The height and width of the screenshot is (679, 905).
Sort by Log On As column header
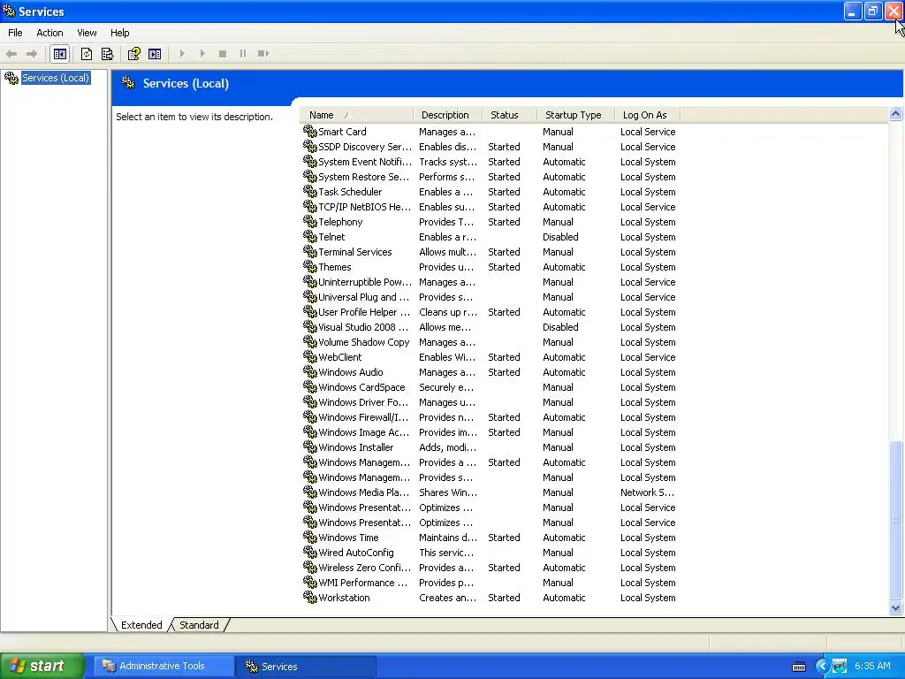[x=647, y=115]
